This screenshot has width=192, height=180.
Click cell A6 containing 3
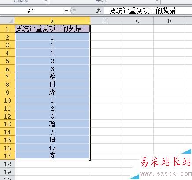point(52,68)
